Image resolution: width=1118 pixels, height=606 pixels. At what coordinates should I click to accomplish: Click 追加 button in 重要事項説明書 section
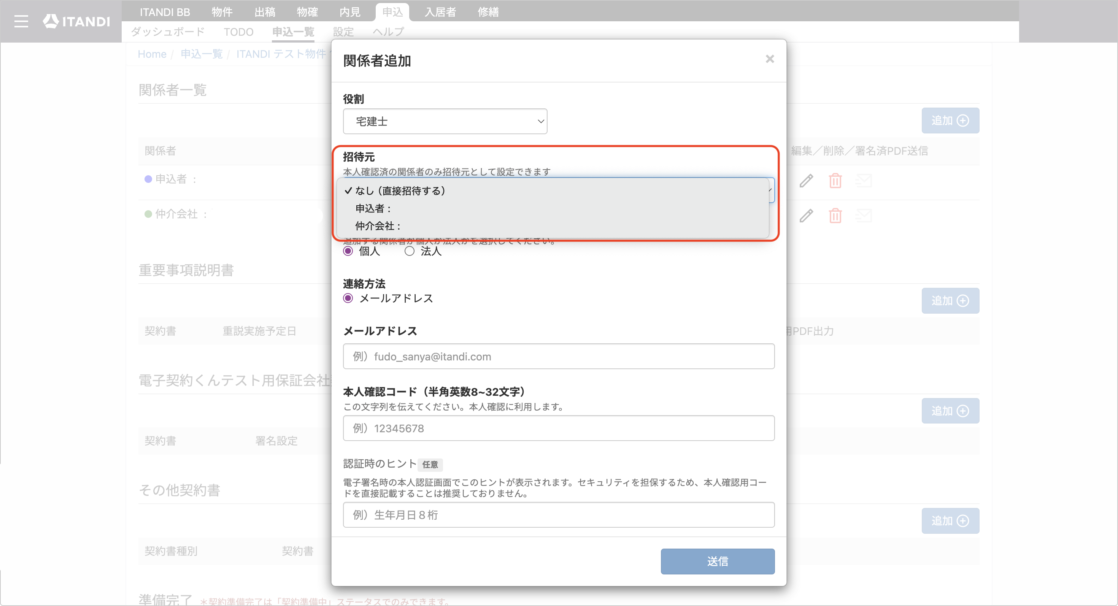pos(950,301)
